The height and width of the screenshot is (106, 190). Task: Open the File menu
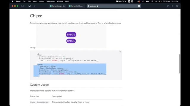pos(24,1)
